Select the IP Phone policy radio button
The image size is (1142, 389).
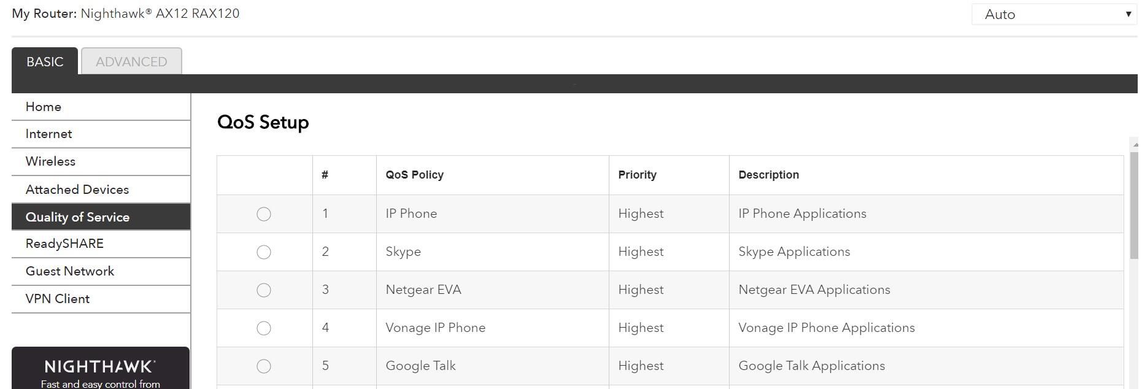point(264,214)
